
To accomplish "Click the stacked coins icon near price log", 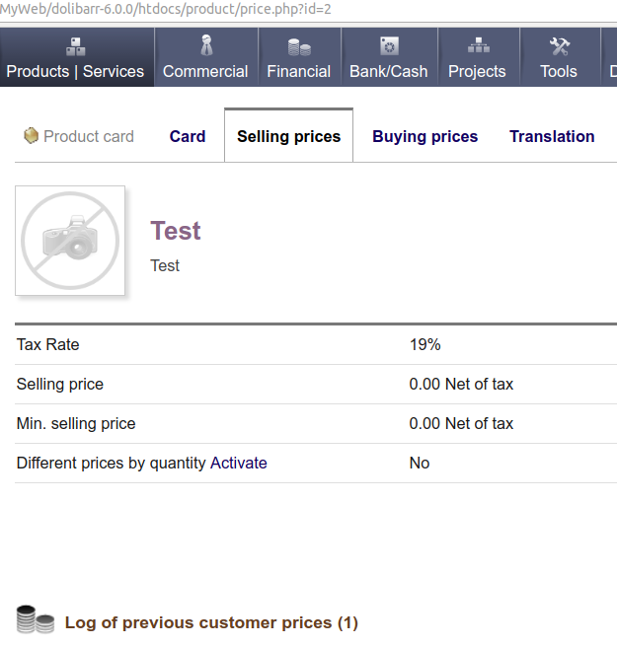I will [36, 621].
